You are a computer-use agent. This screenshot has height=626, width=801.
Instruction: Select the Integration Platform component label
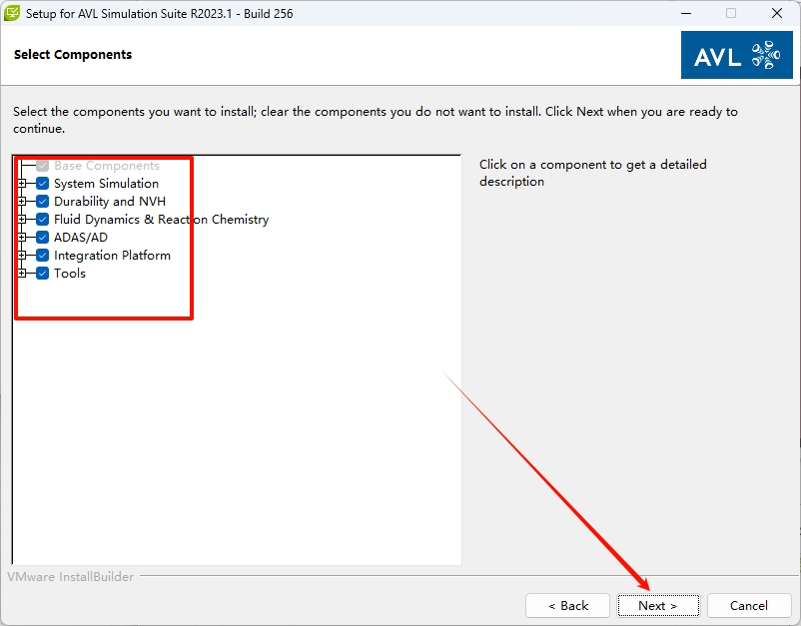coord(112,256)
